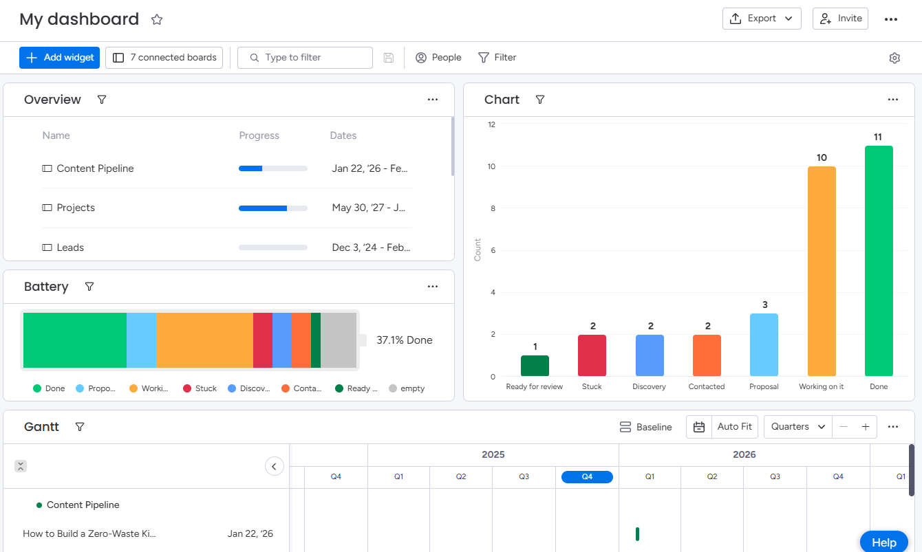The image size is (922, 552).
Task: Click the Gantt widget filter icon
Action: (x=80, y=427)
